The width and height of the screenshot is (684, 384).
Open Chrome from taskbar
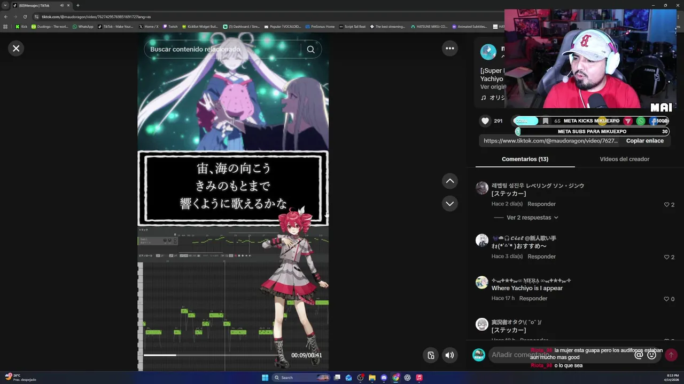pos(395,378)
